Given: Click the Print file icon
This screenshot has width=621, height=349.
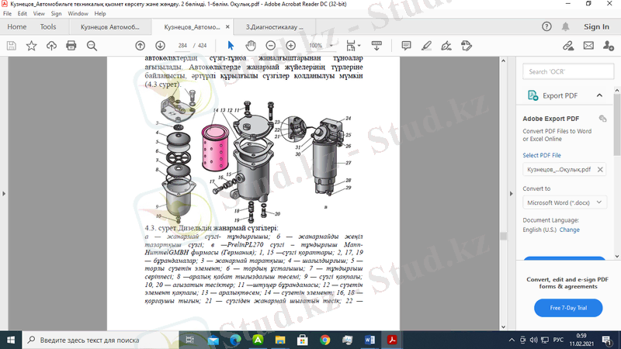Looking at the screenshot, I should pos(71,46).
